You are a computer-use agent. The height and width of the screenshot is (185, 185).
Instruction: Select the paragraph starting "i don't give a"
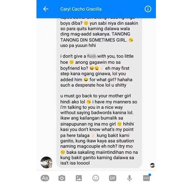pyautogui.click(x=97, y=71)
